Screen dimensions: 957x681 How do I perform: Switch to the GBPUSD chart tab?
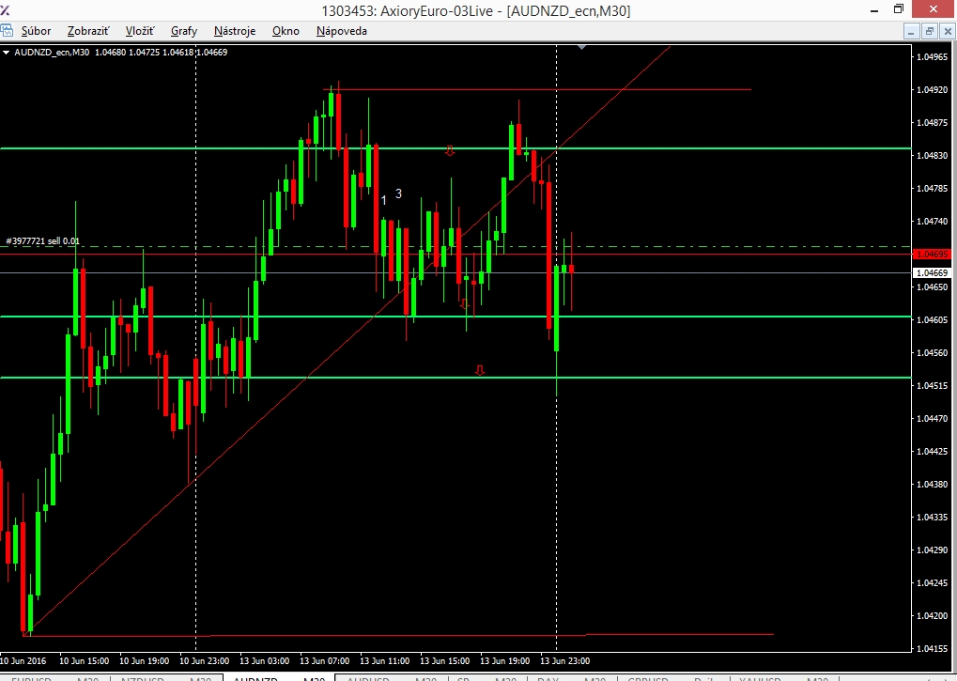[x=673, y=678]
